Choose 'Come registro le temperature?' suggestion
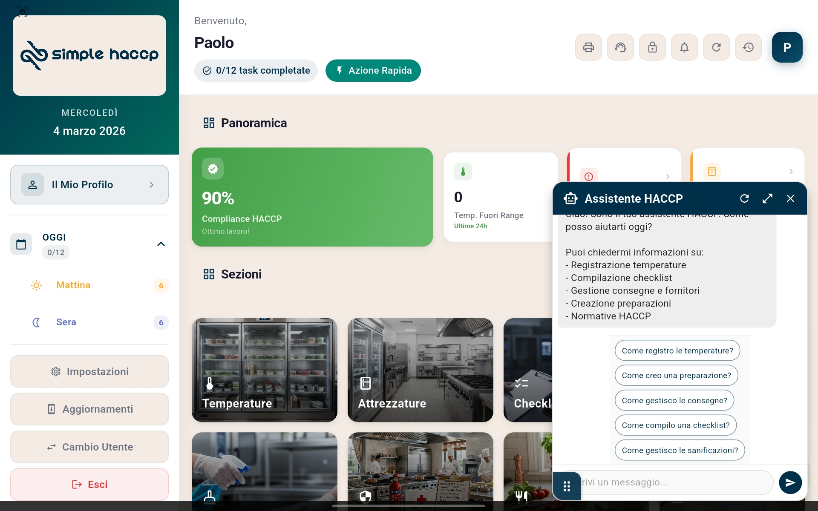Screen dimensions: 818x511 pyautogui.click(x=677, y=350)
